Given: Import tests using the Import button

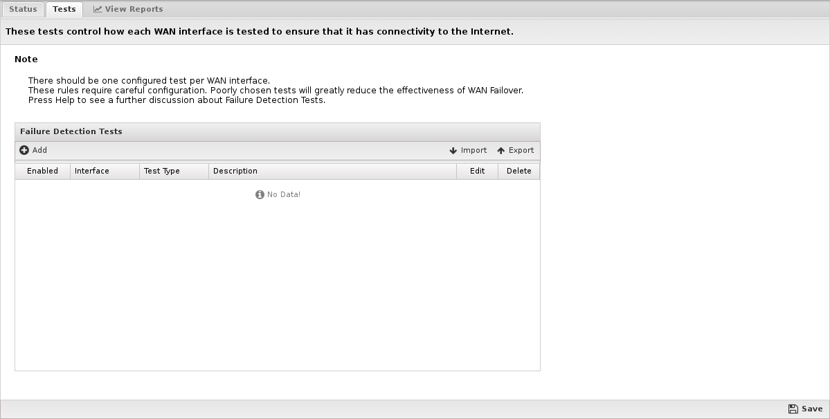Looking at the screenshot, I should click(x=468, y=150).
